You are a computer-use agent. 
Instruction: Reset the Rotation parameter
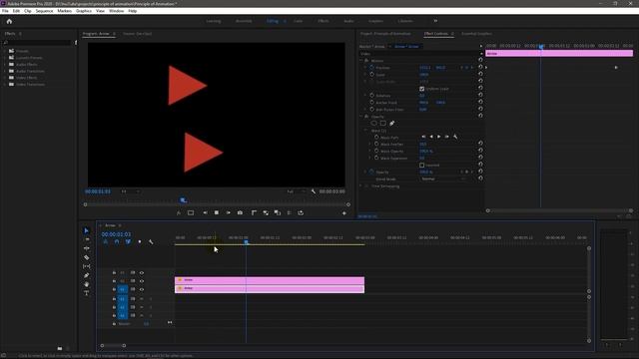pyautogui.click(x=480, y=95)
